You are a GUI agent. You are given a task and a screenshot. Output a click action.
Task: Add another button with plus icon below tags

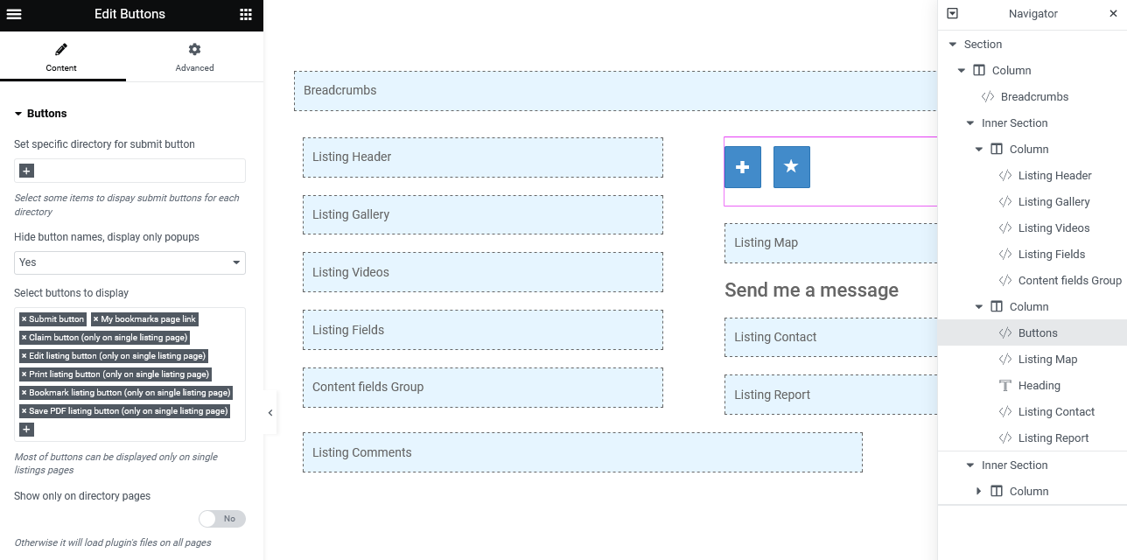coord(26,430)
